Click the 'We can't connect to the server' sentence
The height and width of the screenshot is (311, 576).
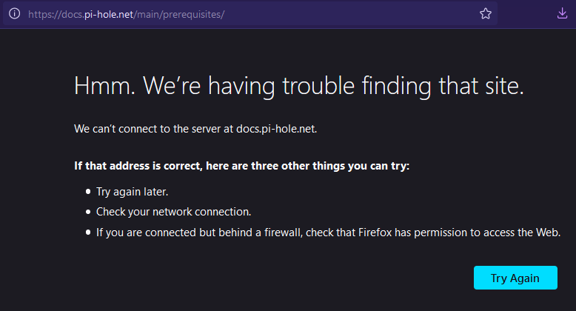[195, 129]
